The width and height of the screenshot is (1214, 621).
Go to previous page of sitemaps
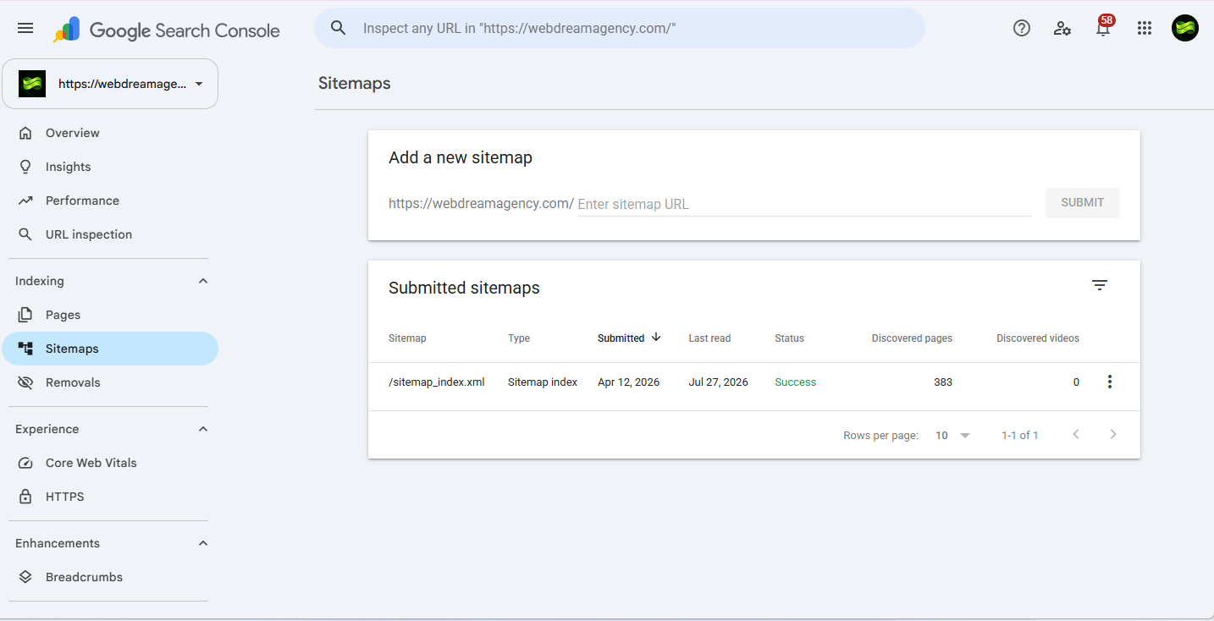point(1076,435)
